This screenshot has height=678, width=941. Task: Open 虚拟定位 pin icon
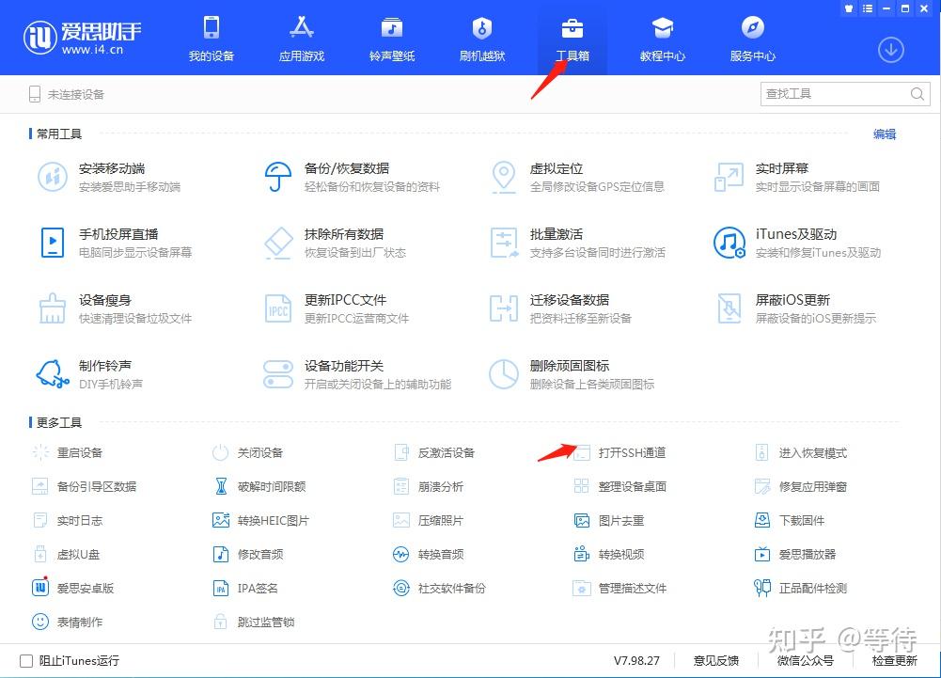click(504, 177)
